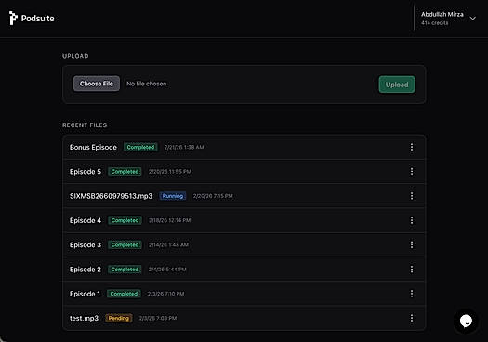Image resolution: width=488 pixels, height=342 pixels.
Task: Click the Episode 3 timestamp 1:48 AM
Action: point(168,245)
